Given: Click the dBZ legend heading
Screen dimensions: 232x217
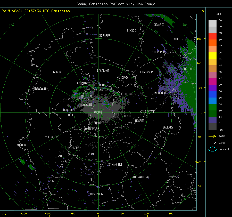Looking at the screenshot, I should pos(219,14).
